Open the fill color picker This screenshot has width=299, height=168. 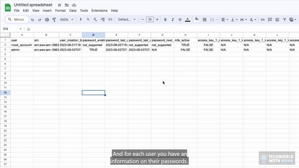[x=197, y=19]
